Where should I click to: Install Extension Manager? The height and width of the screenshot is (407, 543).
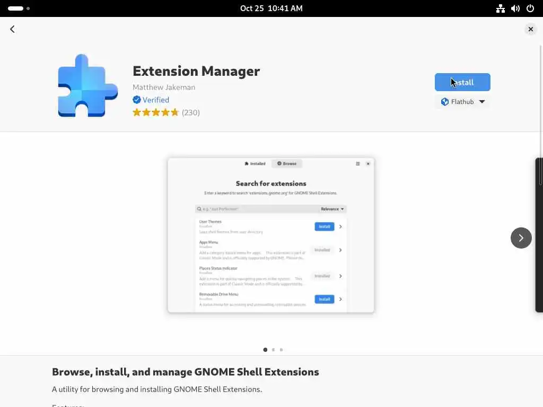[462, 82]
